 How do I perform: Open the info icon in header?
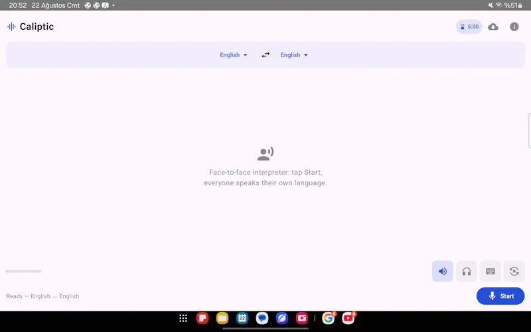point(514,27)
